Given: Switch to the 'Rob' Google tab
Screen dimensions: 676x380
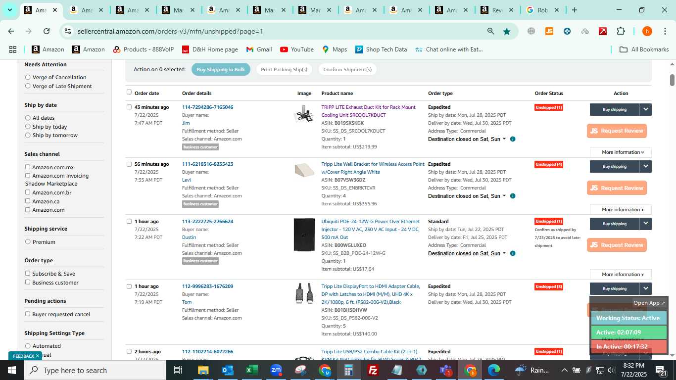Looking at the screenshot, I should click(542, 10).
